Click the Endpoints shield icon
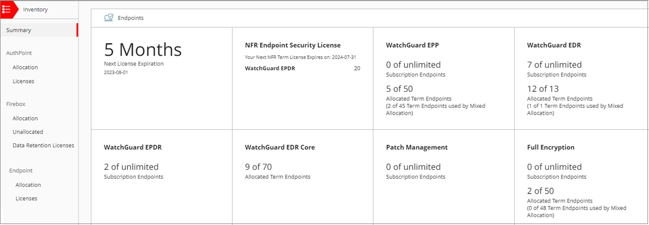The width and height of the screenshot is (649, 225). tap(108, 18)
